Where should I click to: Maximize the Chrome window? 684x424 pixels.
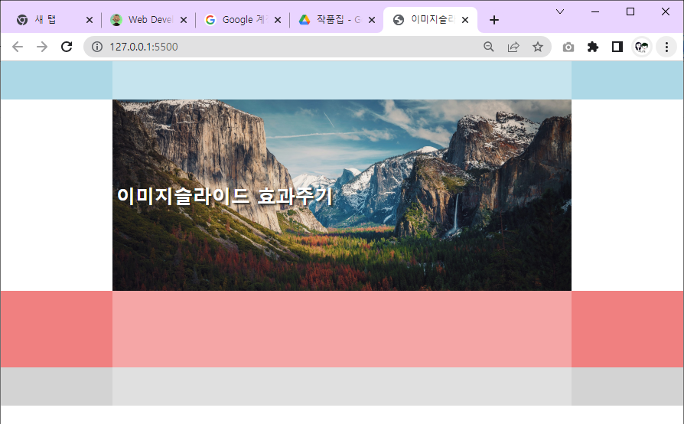(630, 11)
